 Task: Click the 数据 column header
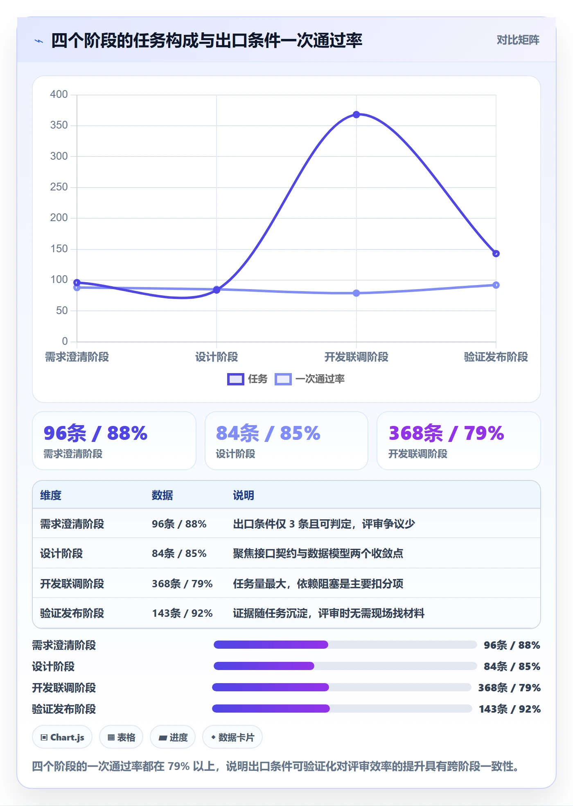pos(162,495)
